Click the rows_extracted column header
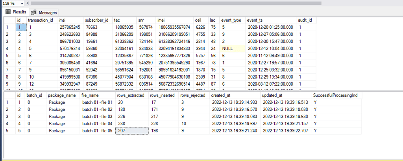Image resolution: width=403 pixels, height=161 pixels. pos(132,95)
